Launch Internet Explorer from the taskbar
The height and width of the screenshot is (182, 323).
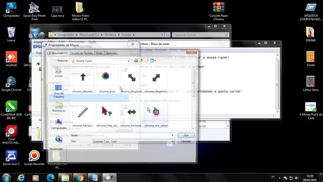[x=21, y=177]
